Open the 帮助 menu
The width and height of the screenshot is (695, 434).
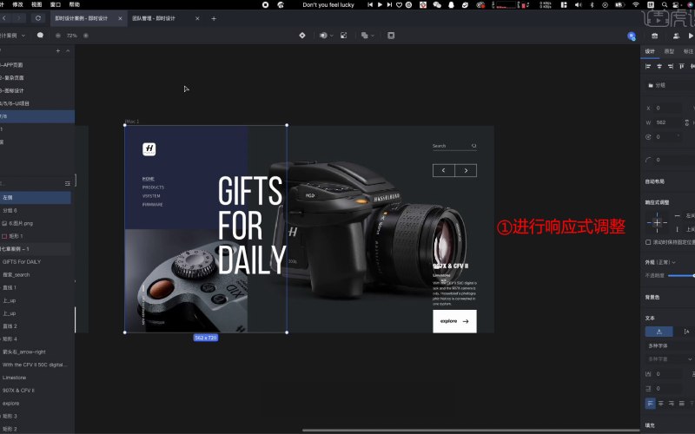[x=75, y=5]
